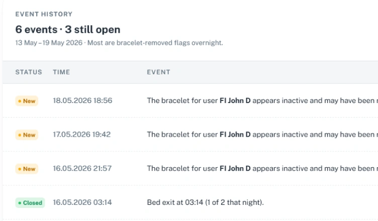The height and width of the screenshot is (221, 378).
Task: Click the EVENT HISTORY section label
Action: (x=44, y=14)
